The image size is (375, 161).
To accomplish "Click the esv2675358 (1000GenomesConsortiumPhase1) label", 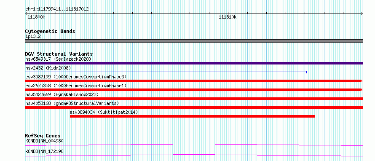I will 76,86.
